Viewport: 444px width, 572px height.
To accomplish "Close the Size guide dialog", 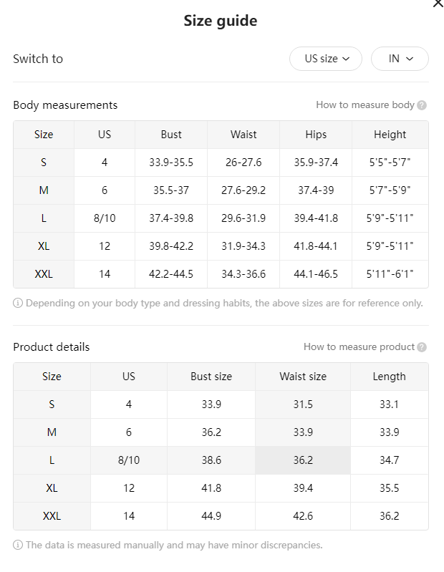I will point(438,3).
